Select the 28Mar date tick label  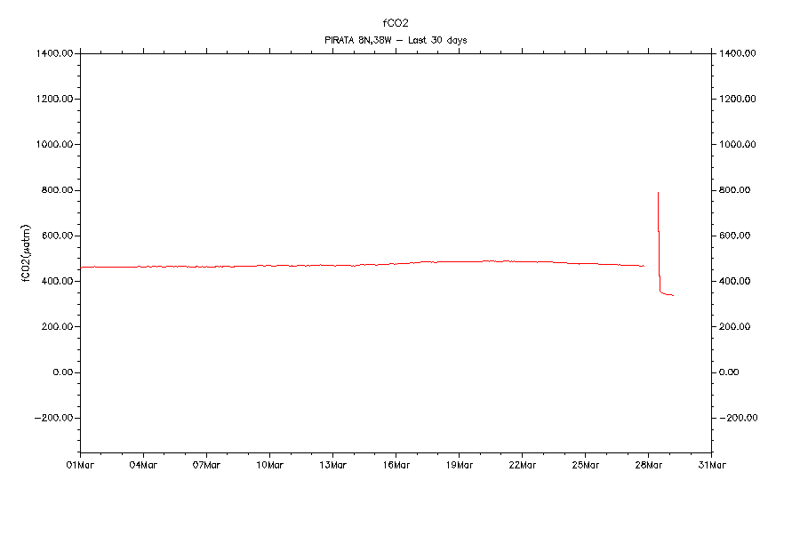[x=648, y=464]
